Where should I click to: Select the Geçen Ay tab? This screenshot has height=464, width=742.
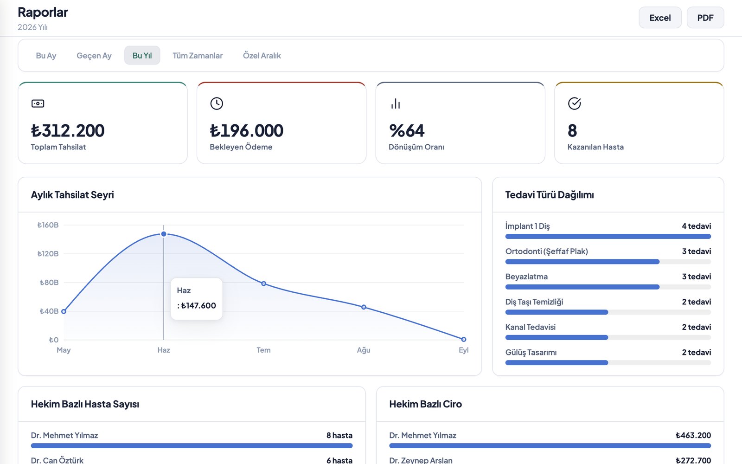point(94,55)
